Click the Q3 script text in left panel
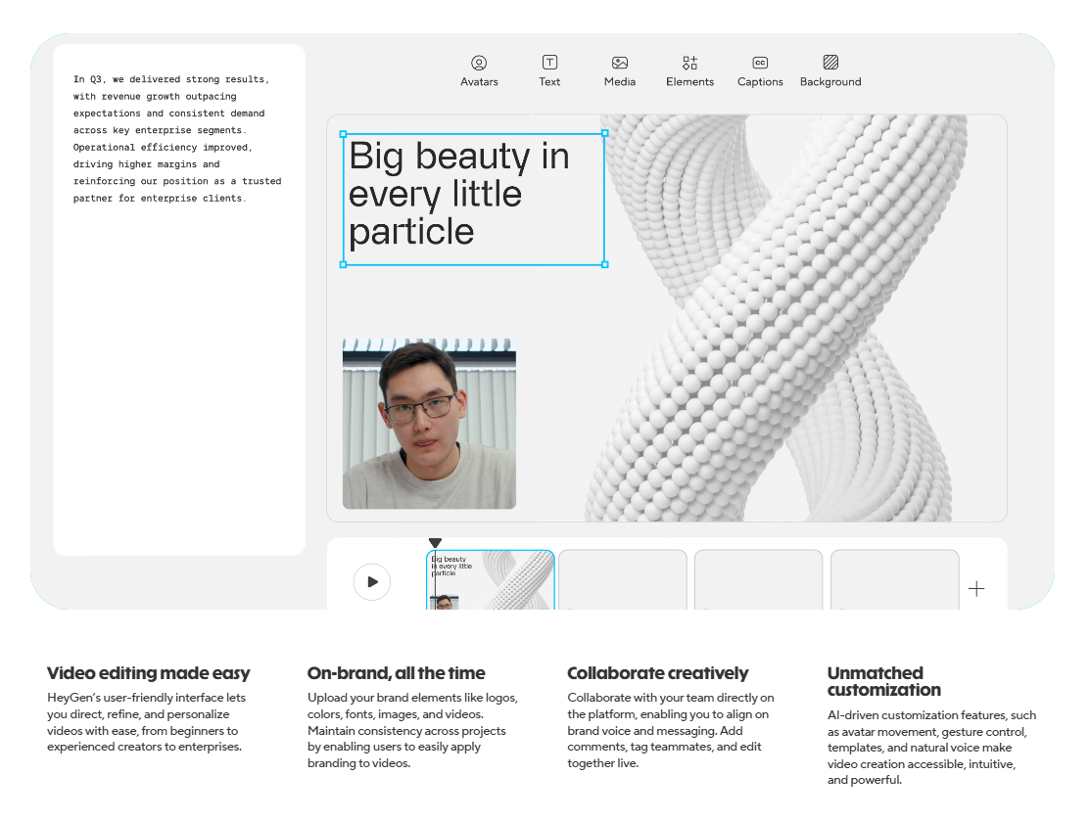 (176, 138)
